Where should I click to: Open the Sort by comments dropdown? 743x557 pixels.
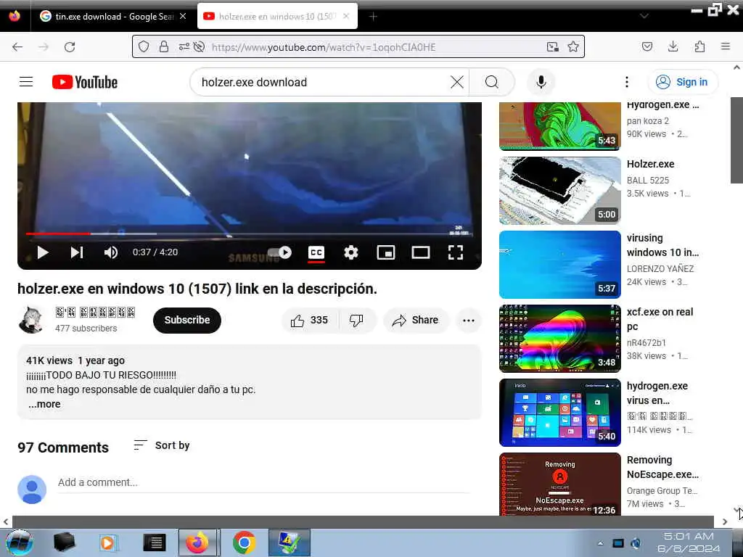click(162, 445)
